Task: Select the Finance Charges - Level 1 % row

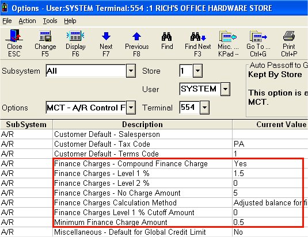Action: click(x=154, y=173)
